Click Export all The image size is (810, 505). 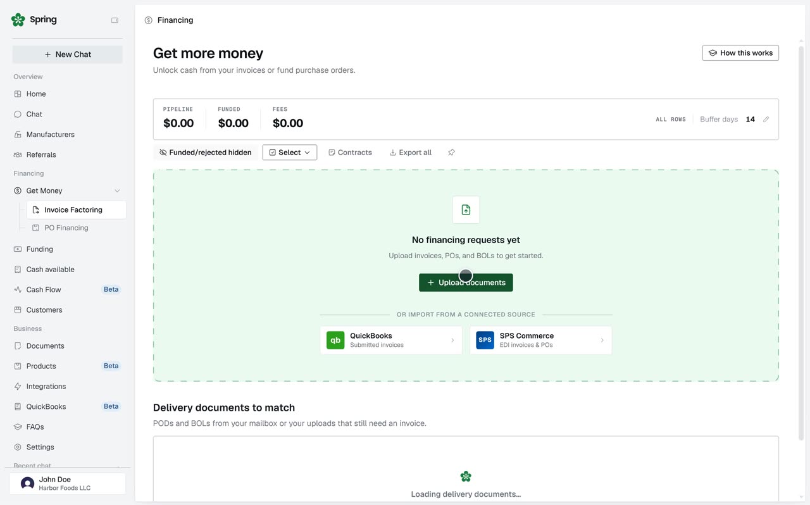pyautogui.click(x=410, y=153)
